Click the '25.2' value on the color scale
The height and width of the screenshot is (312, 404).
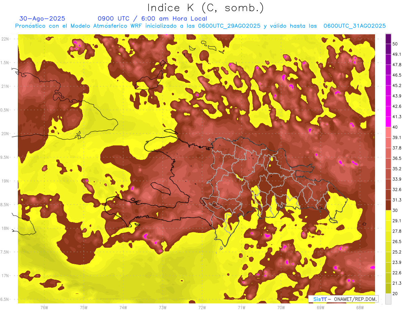(397, 252)
